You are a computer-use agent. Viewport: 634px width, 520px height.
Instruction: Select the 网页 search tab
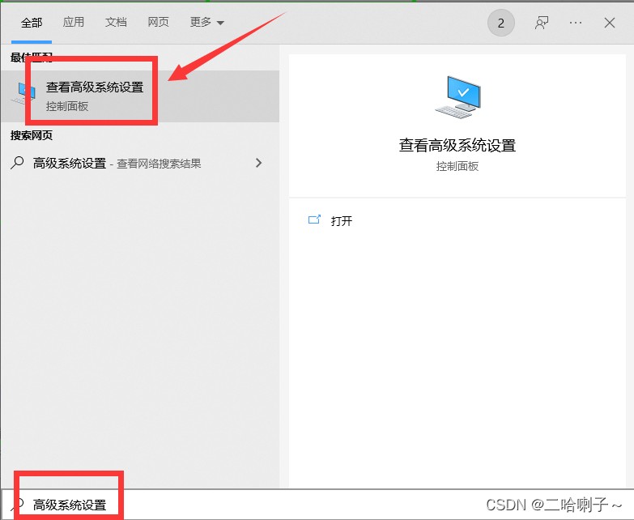[x=158, y=22]
